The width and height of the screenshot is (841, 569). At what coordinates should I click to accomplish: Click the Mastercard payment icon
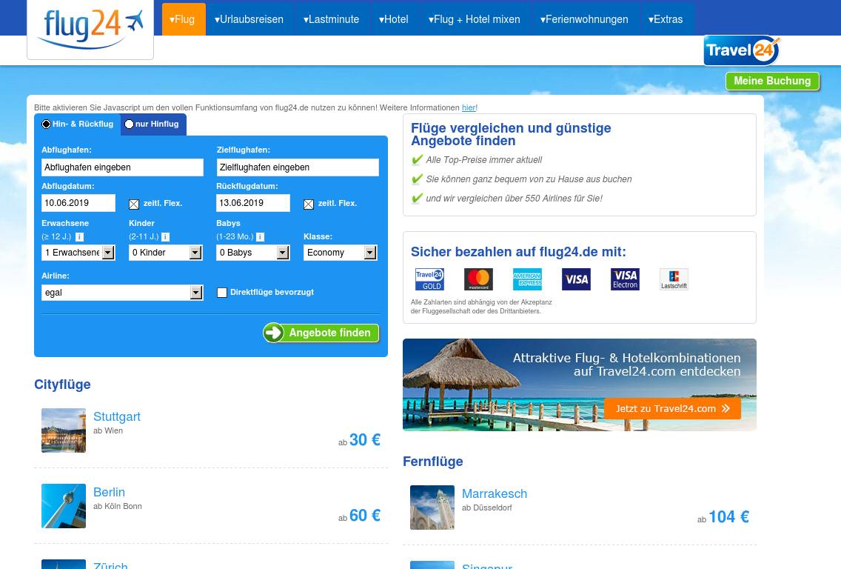(x=478, y=279)
